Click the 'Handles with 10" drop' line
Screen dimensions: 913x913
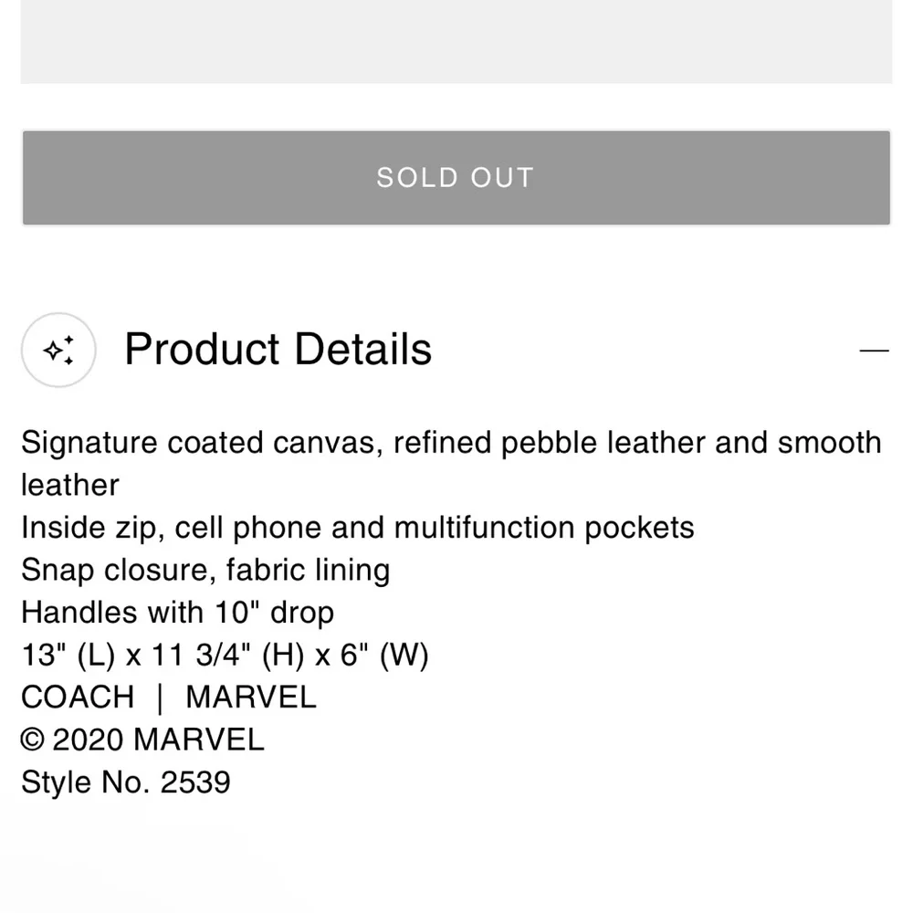click(177, 612)
